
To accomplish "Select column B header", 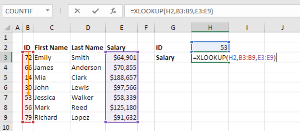I will (28, 28).
